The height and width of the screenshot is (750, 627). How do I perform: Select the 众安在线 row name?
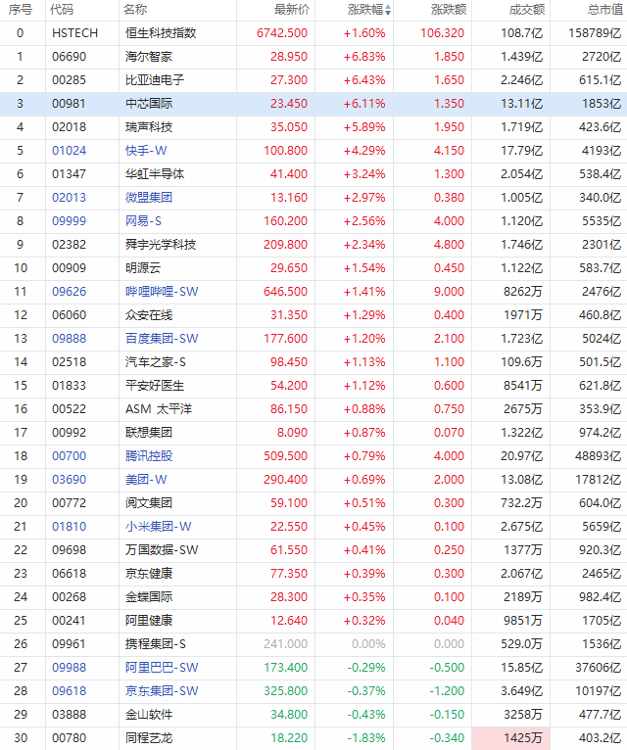149,314
